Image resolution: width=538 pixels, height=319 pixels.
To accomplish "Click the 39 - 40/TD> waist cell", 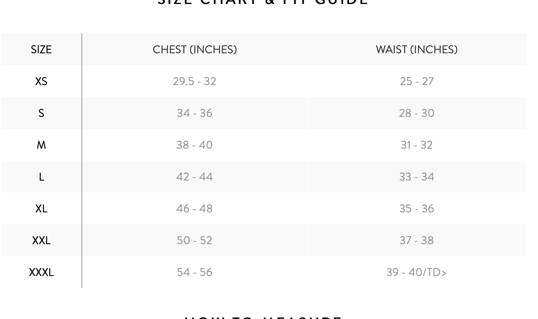I will tap(416, 272).
